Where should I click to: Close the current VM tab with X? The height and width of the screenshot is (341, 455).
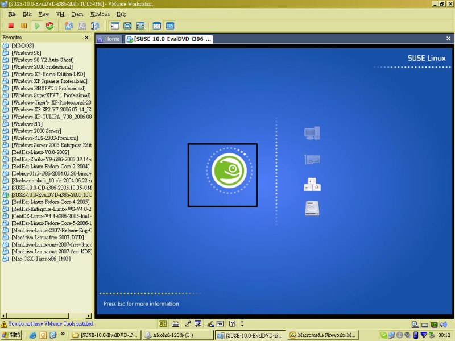pos(448,38)
